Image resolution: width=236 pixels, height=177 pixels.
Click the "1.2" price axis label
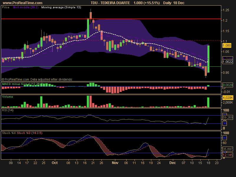coord(225,20)
